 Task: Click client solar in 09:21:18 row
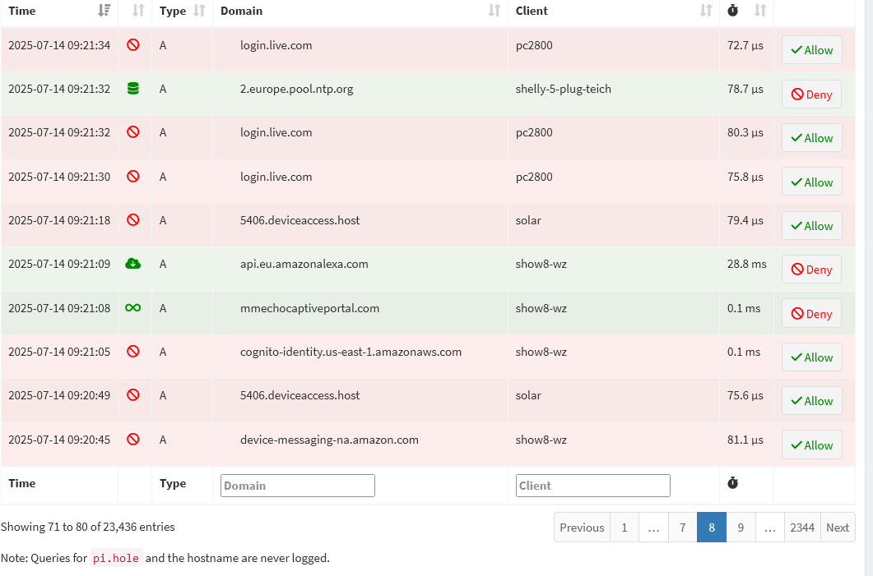click(528, 220)
